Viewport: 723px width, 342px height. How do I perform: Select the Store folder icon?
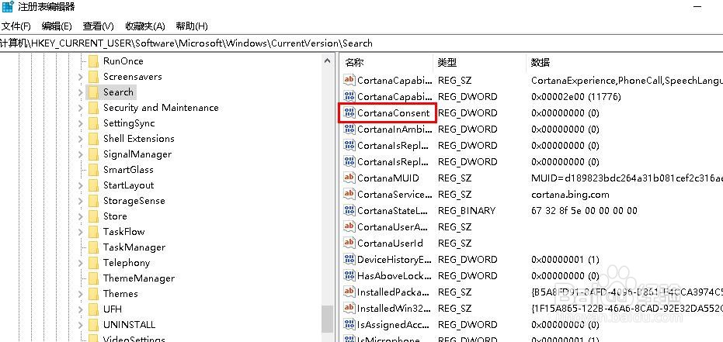pyautogui.click(x=94, y=216)
